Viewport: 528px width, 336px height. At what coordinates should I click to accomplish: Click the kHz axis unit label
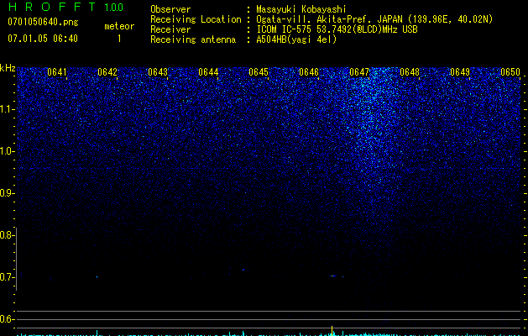point(8,68)
